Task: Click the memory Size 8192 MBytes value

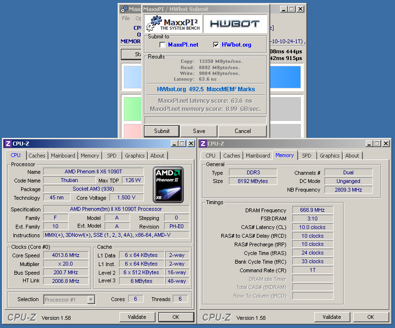Action: pyautogui.click(x=253, y=181)
